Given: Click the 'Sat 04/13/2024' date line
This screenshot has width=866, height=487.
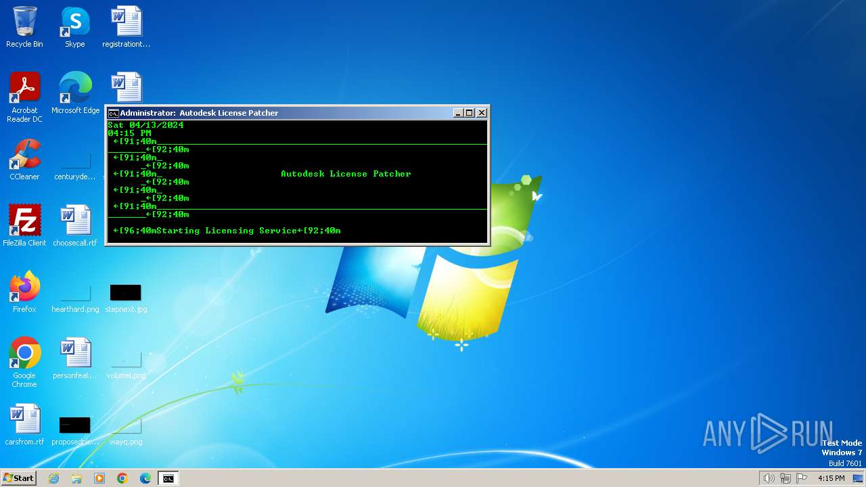Looking at the screenshot, I should 145,125.
